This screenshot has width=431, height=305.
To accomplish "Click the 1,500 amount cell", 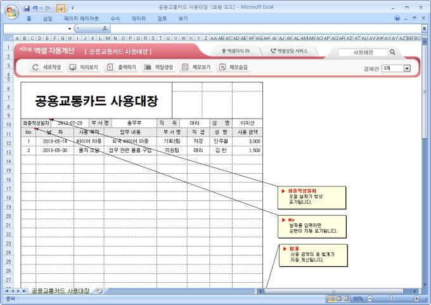I will (x=247, y=150).
